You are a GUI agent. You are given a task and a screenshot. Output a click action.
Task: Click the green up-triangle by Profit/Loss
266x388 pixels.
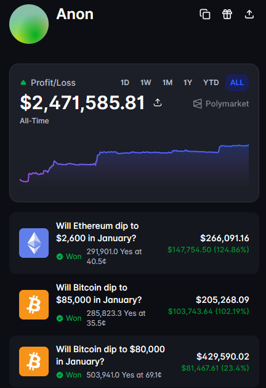(x=23, y=83)
